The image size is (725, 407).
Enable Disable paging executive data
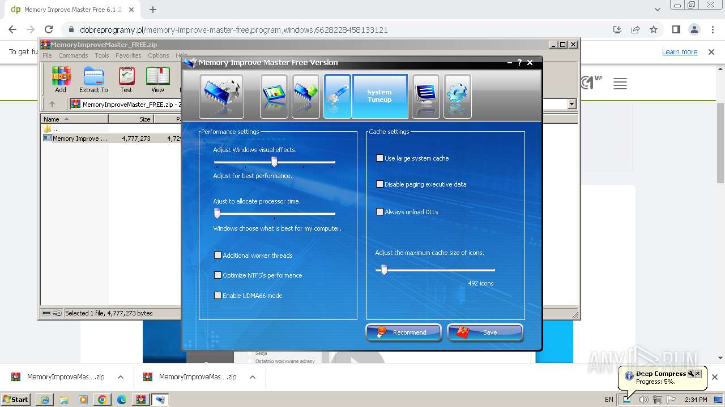click(x=379, y=184)
